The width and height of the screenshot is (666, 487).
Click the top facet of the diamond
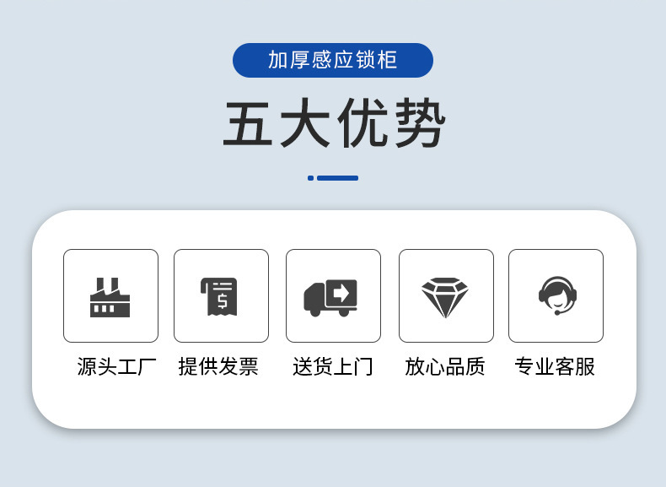(x=445, y=282)
